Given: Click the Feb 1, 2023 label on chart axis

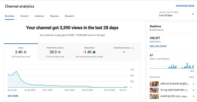Looking at the screenshot, I should tap(47, 90).
